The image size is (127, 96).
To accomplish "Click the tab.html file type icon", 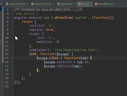I will (58, 4).
